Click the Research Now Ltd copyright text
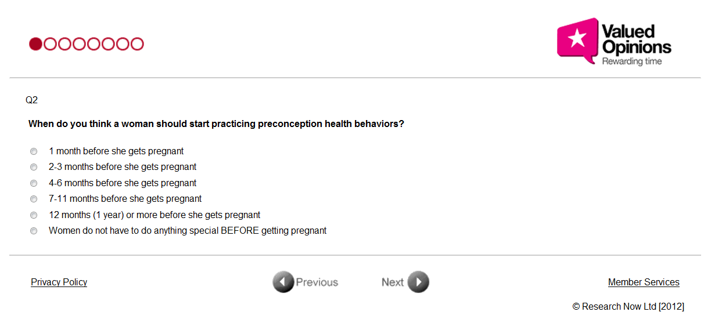 tap(628, 307)
